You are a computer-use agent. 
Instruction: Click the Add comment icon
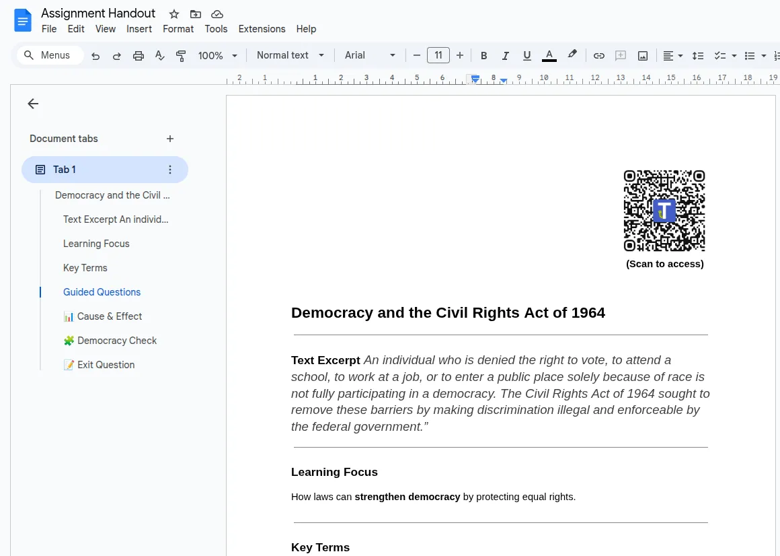(620, 55)
